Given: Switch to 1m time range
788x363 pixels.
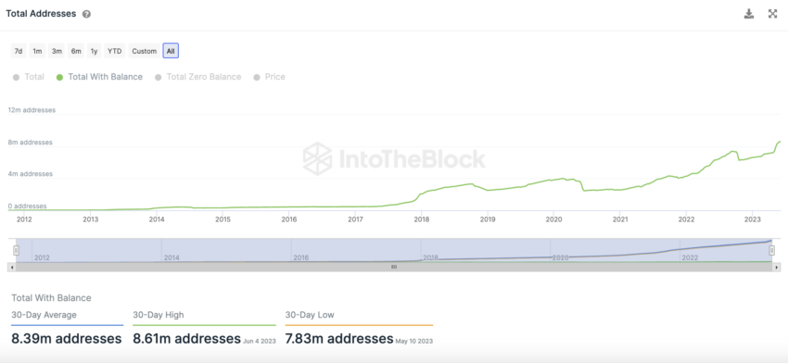Looking at the screenshot, I should pyautogui.click(x=37, y=51).
